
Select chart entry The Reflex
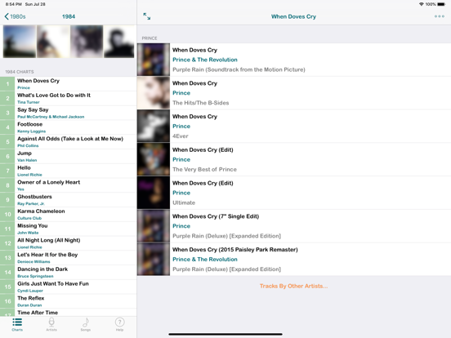(68, 301)
